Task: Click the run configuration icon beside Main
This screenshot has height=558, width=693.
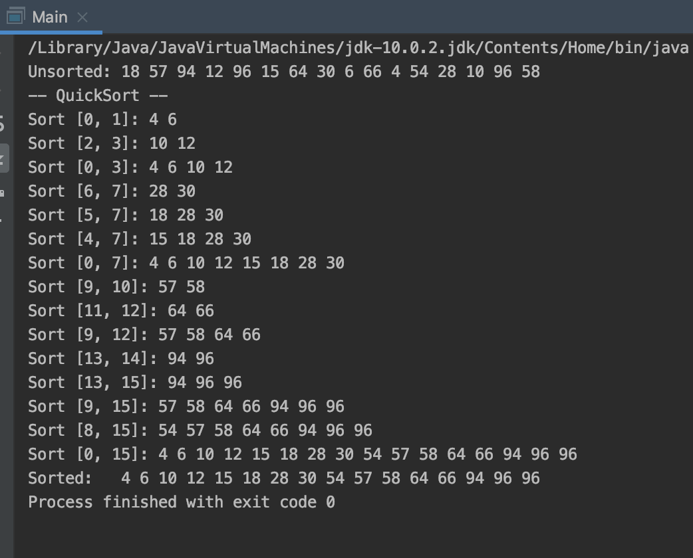Action: (15, 17)
